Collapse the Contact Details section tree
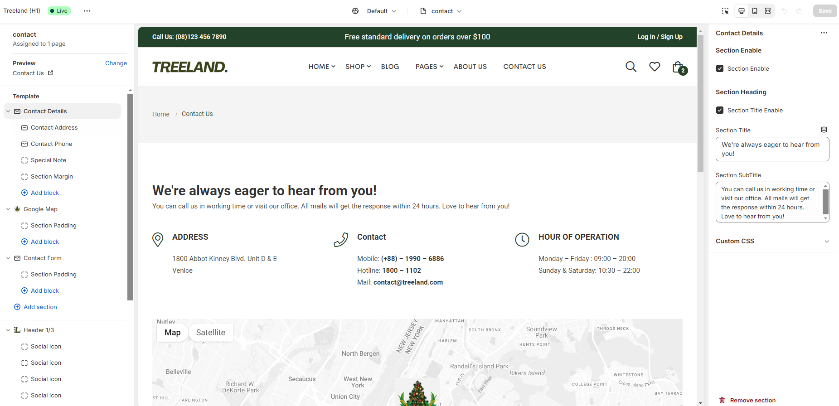 [x=8, y=111]
